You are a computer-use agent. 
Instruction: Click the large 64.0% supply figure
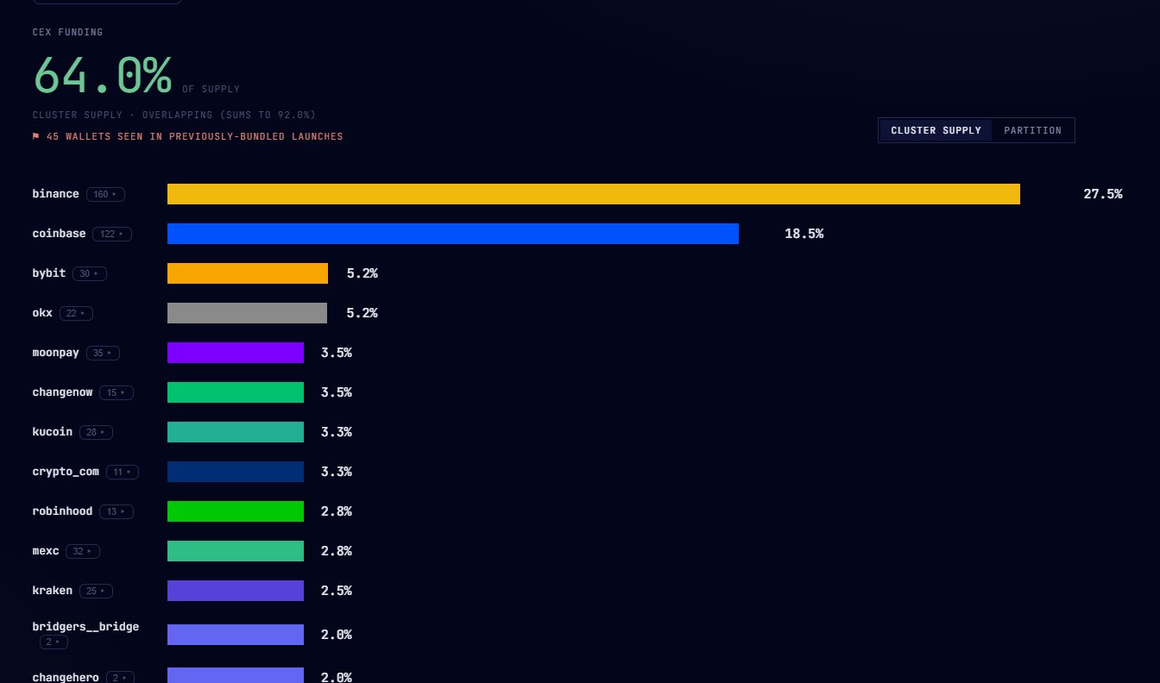pos(103,75)
